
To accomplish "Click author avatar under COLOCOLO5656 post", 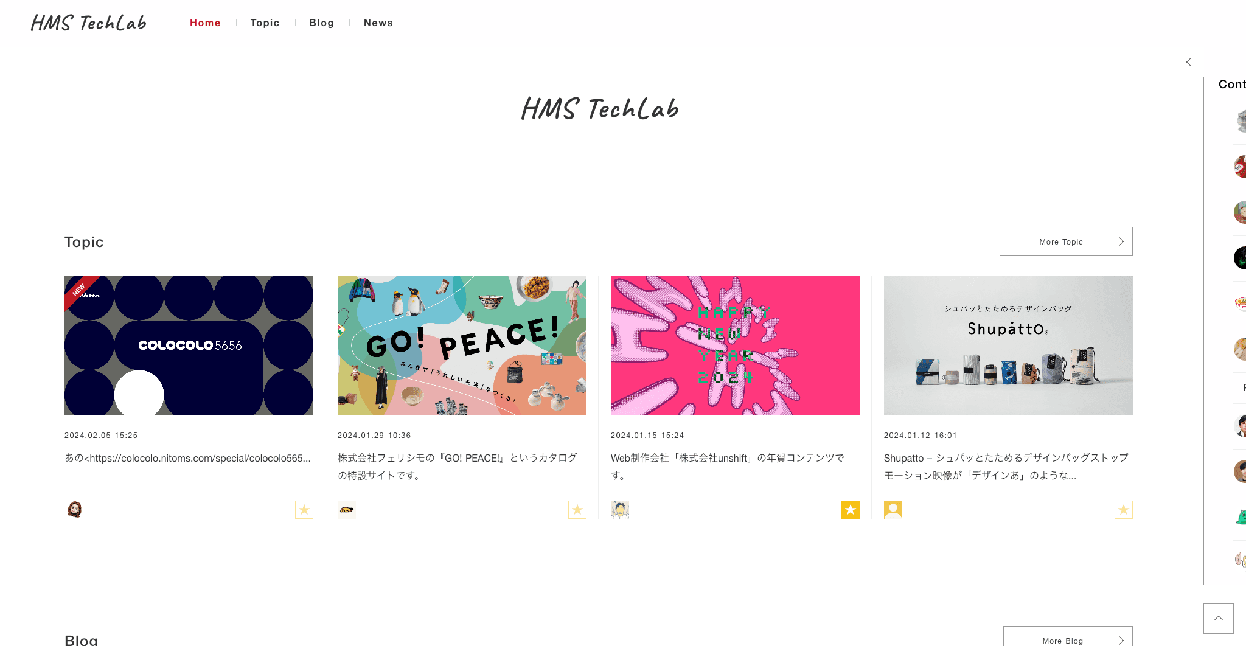I will click(x=74, y=510).
